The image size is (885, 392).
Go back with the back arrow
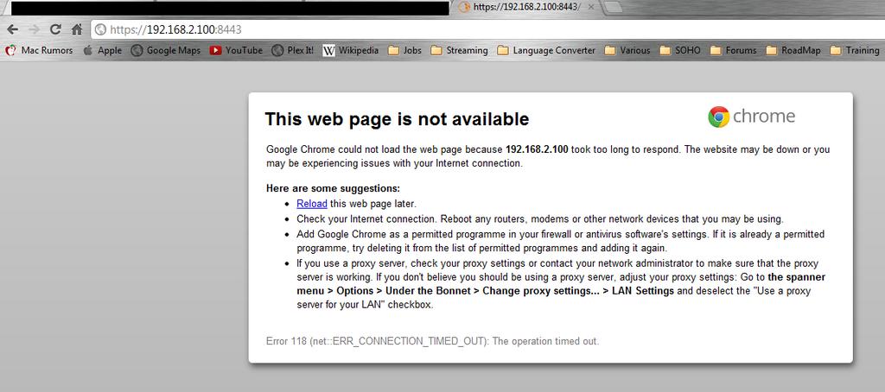[x=12, y=29]
